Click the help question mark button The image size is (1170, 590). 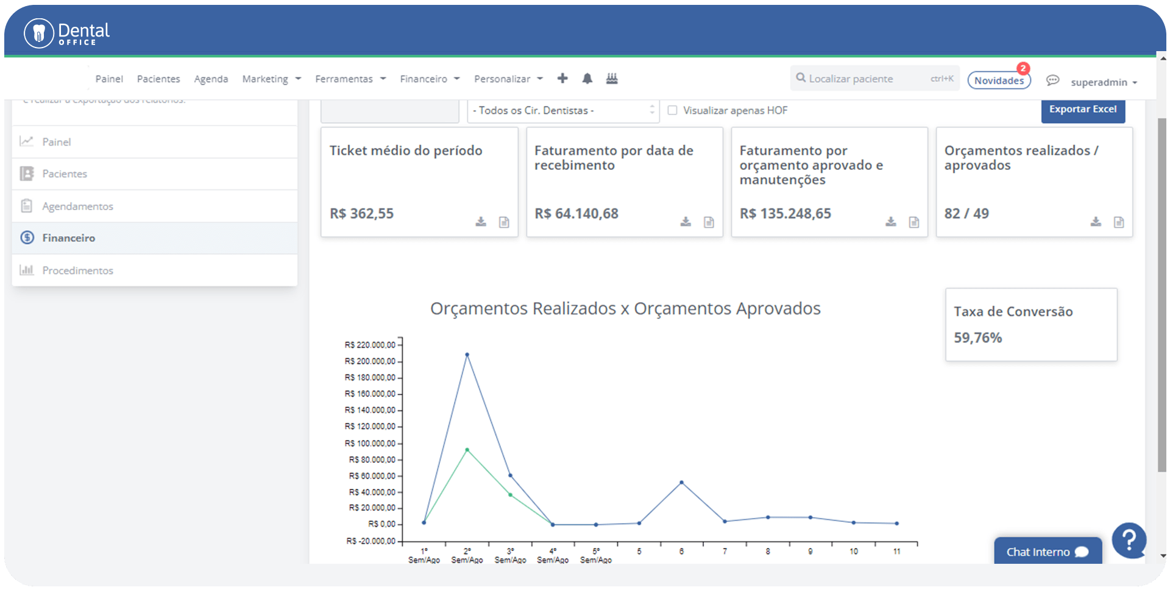[1129, 540]
